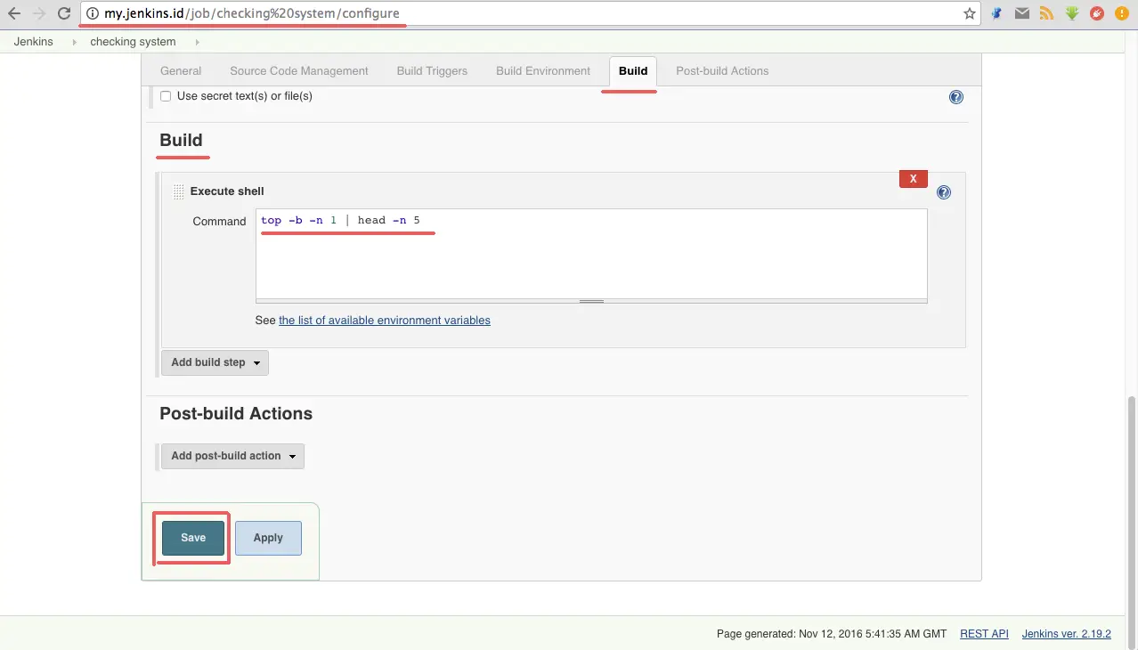Enable Use secret text(s) or file(s)

click(x=166, y=96)
